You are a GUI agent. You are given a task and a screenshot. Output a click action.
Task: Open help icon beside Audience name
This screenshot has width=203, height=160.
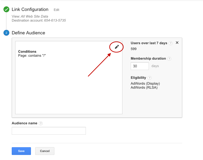pos(41,123)
